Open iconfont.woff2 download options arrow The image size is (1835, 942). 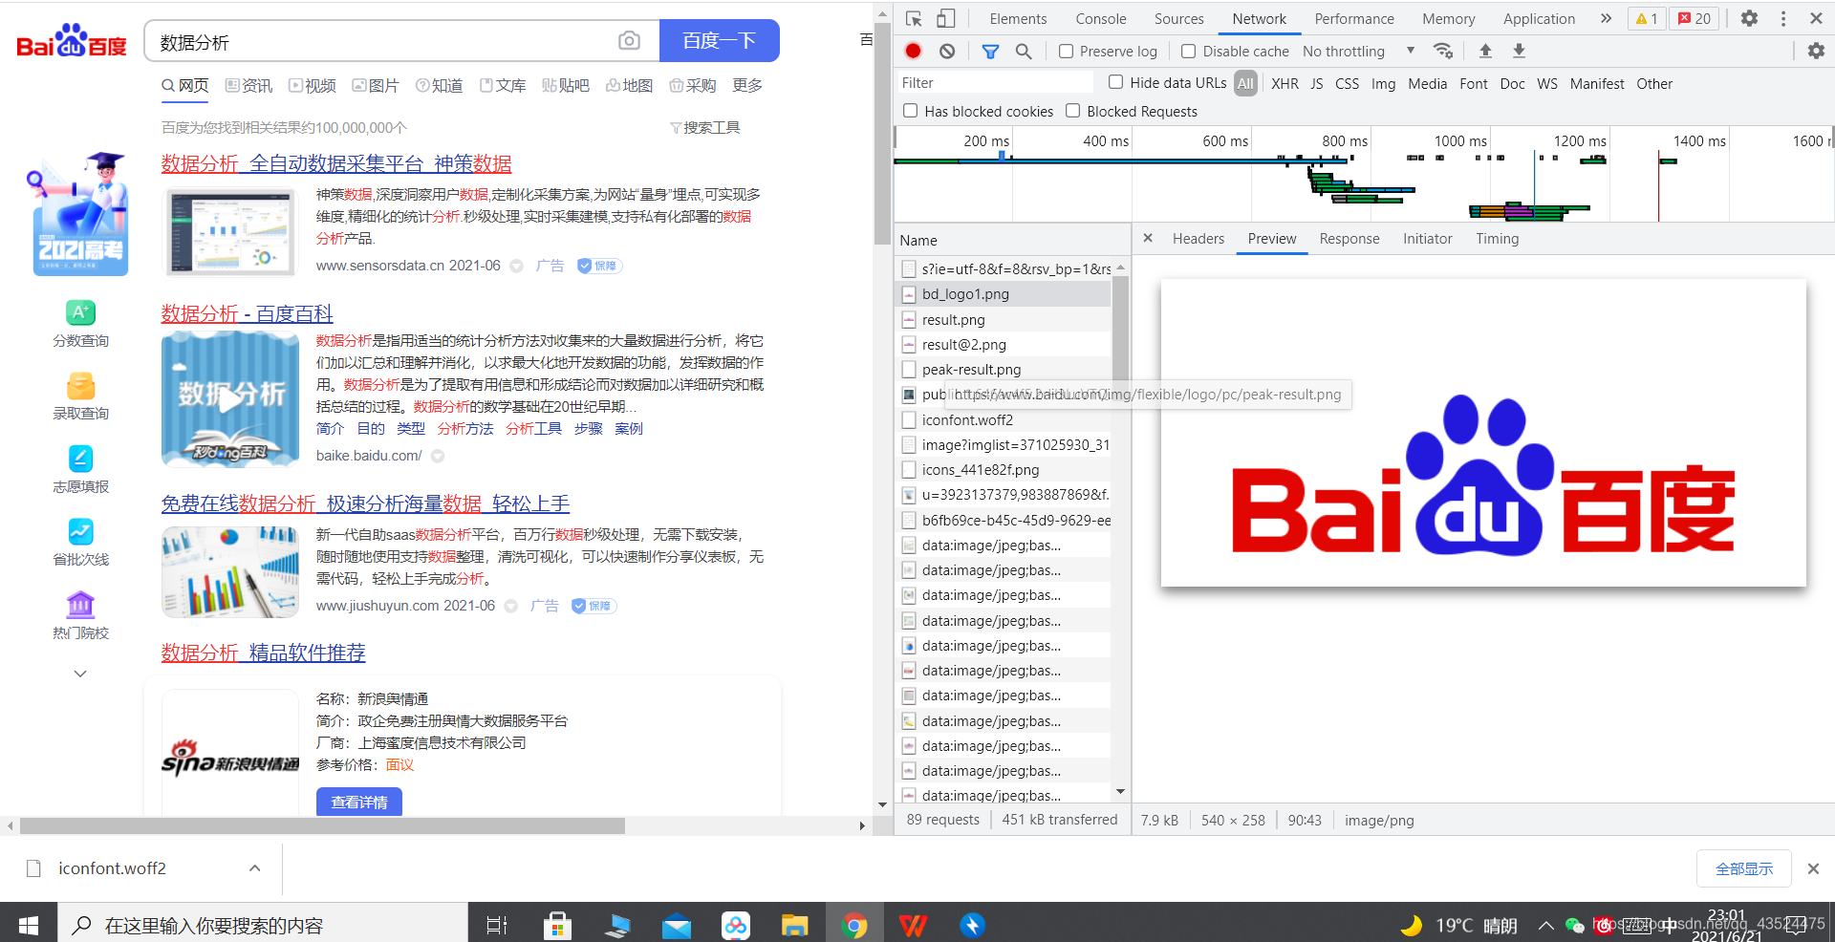coord(254,868)
